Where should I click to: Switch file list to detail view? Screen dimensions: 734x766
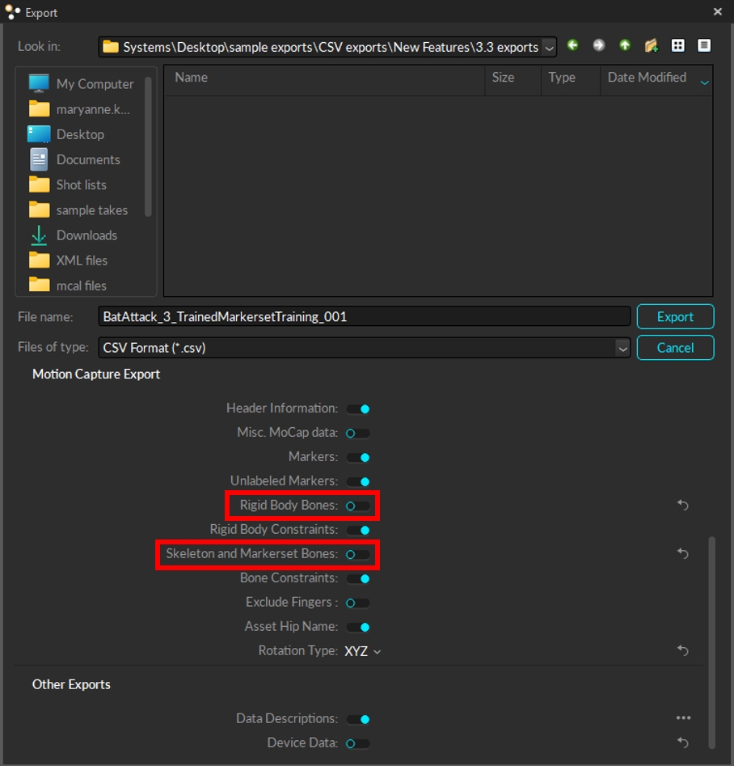[x=704, y=45]
